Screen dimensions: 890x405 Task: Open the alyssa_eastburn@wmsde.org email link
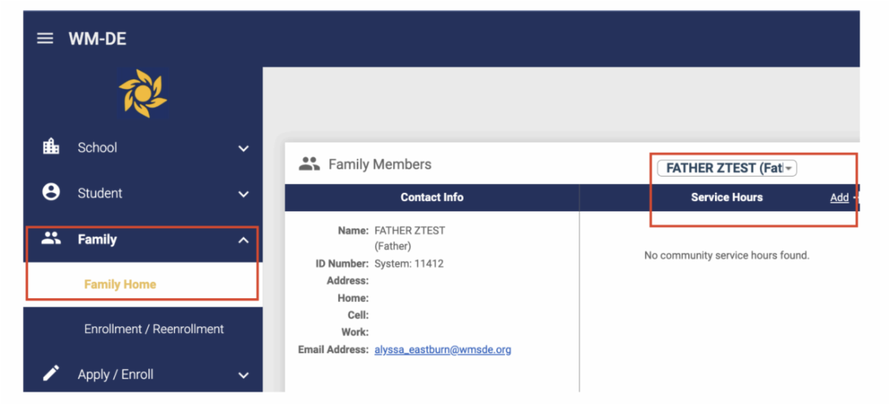pos(443,349)
